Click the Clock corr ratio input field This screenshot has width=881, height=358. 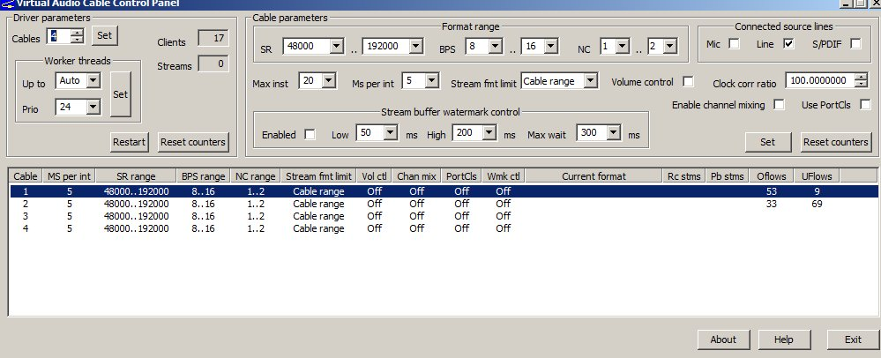pos(820,80)
